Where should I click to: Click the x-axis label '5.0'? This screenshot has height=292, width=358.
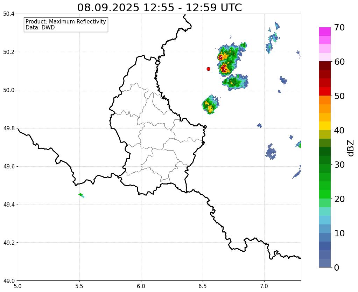click(x=18, y=286)
